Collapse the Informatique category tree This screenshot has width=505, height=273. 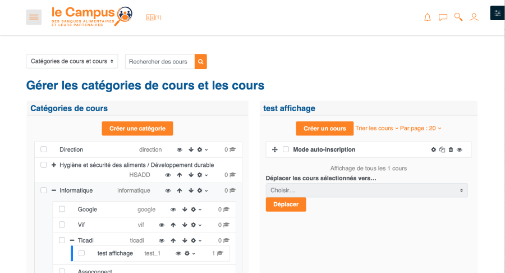point(54,190)
